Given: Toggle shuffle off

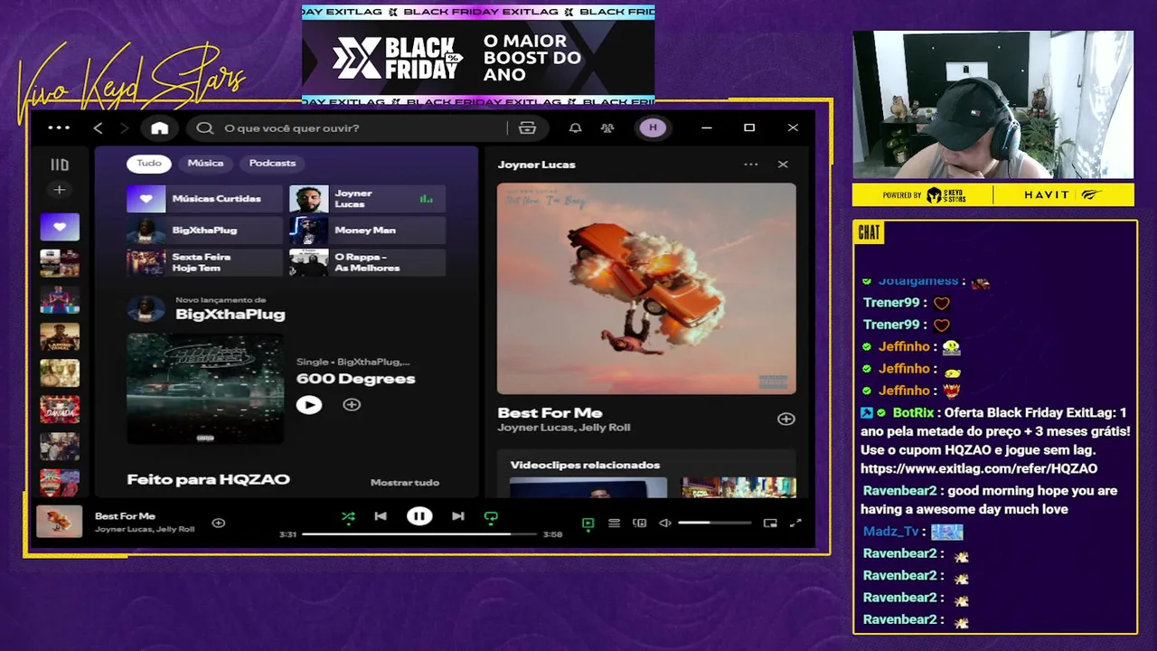Looking at the screenshot, I should click(x=348, y=517).
